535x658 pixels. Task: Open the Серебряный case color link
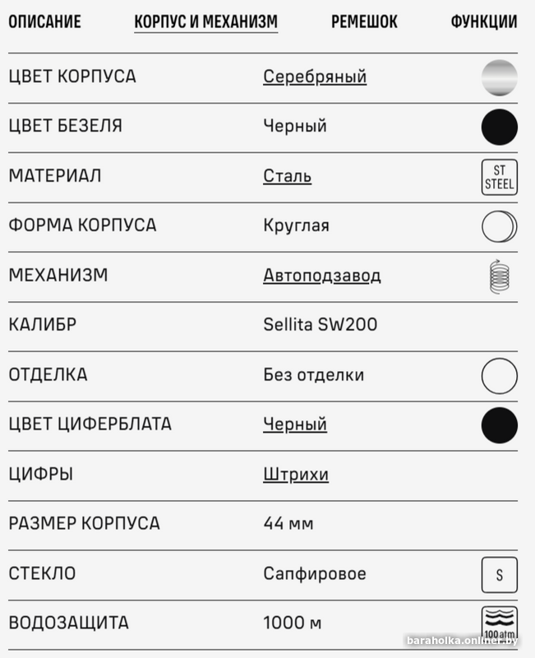tap(315, 76)
